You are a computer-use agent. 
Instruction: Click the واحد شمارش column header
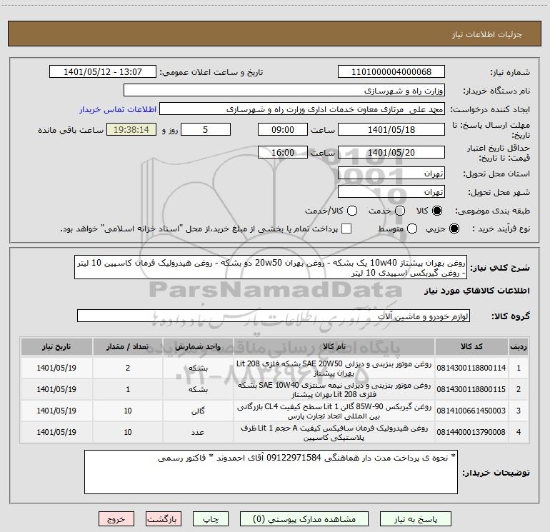(198, 347)
